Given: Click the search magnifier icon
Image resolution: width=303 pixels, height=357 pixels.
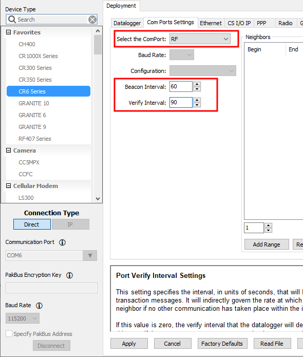Looking at the screenshot, I should [x=12, y=20].
